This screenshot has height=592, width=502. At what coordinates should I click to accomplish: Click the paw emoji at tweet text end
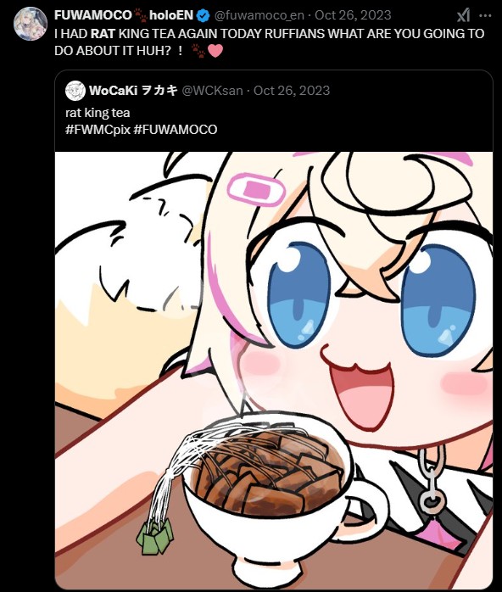point(198,51)
